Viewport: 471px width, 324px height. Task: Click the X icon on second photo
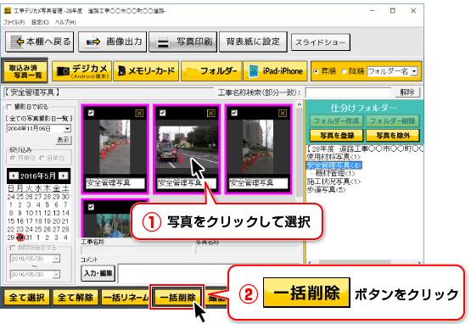tap(210, 113)
